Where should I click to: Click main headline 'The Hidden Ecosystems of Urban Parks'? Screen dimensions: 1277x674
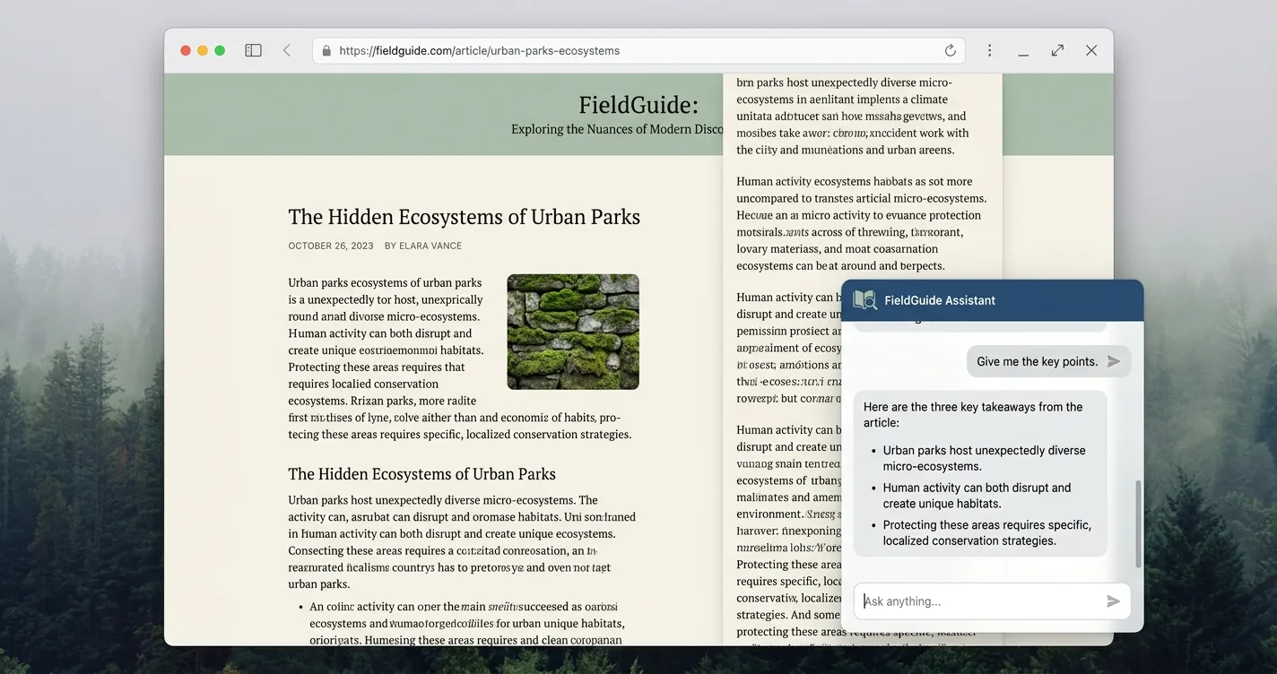[465, 217]
